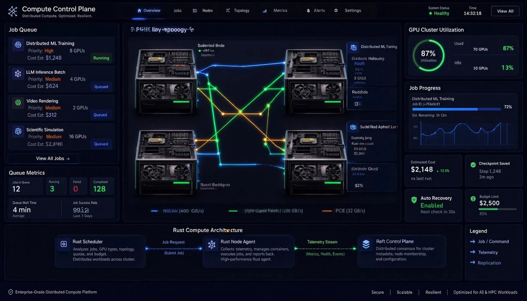Click the Distributed ML Training node card icon
This screenshot has width=527, height=301.
pos(354,47)
